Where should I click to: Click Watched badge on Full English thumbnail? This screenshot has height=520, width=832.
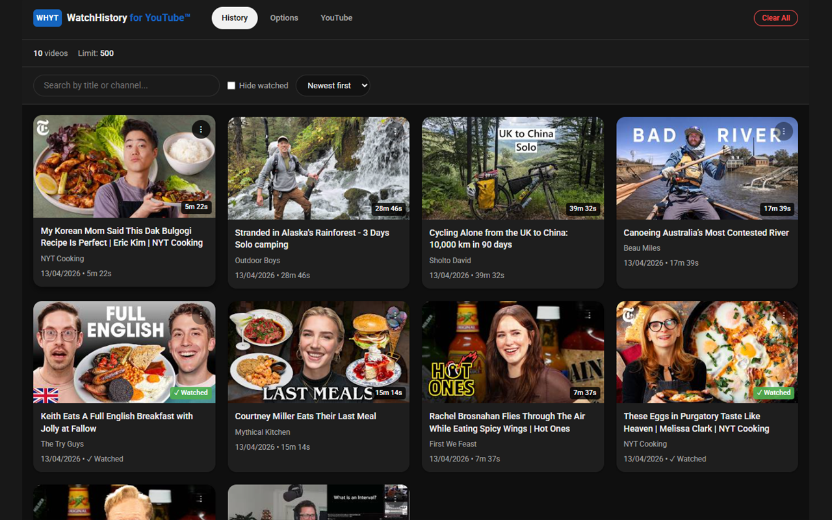(190, 393)
